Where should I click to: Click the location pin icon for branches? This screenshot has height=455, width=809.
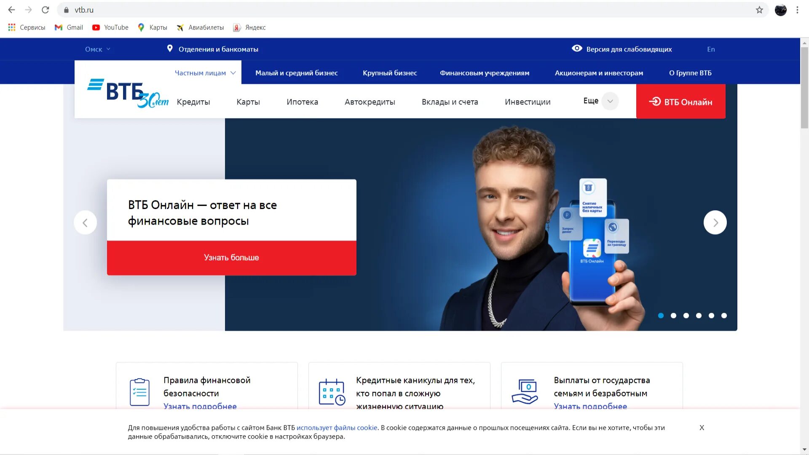click(x=169, y=49)
